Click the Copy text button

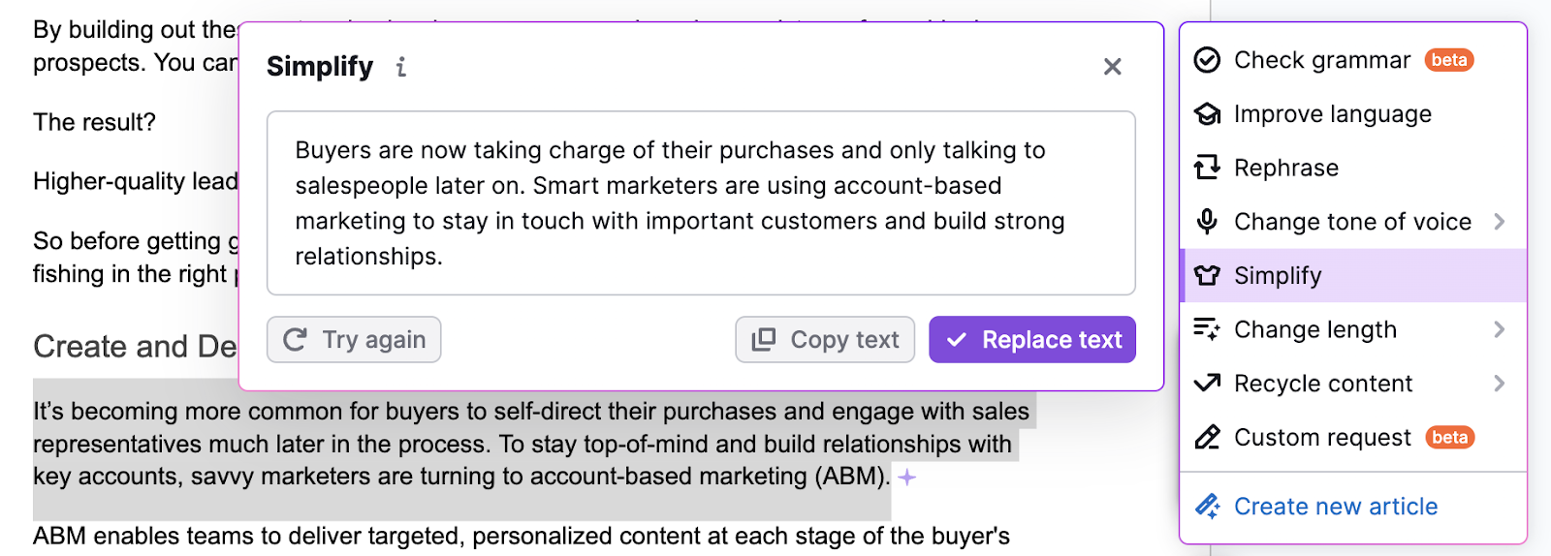[825, 340]
